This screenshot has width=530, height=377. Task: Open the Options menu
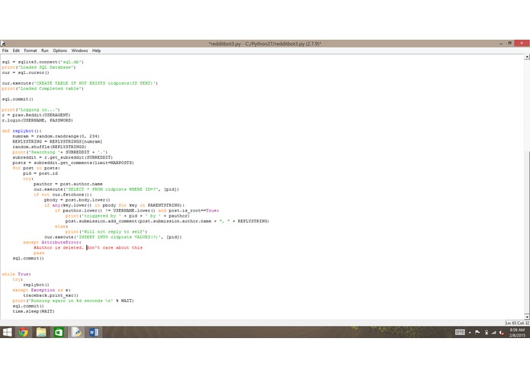59,50
